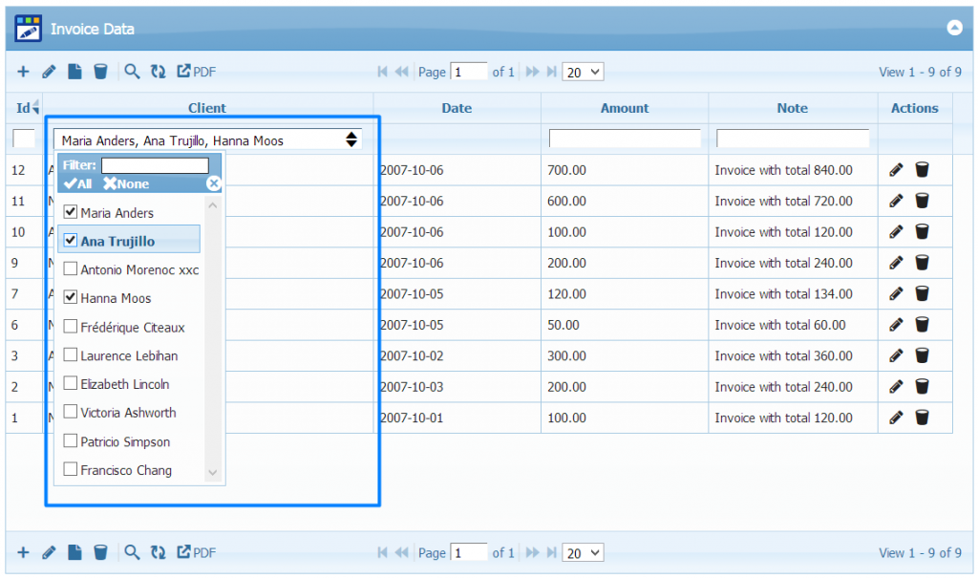Click the add new record plus icon in top toolbar
Image resolution: width=978 pixels, height=579 pixels.
click(x=24, y=72)
